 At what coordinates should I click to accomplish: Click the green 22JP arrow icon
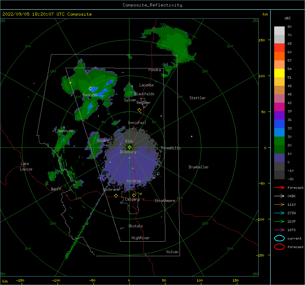pos(279,221)
